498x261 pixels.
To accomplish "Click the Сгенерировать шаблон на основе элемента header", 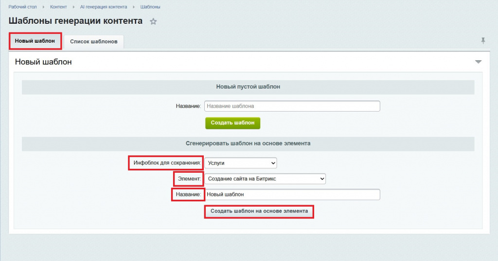I will tap(248, 144).
